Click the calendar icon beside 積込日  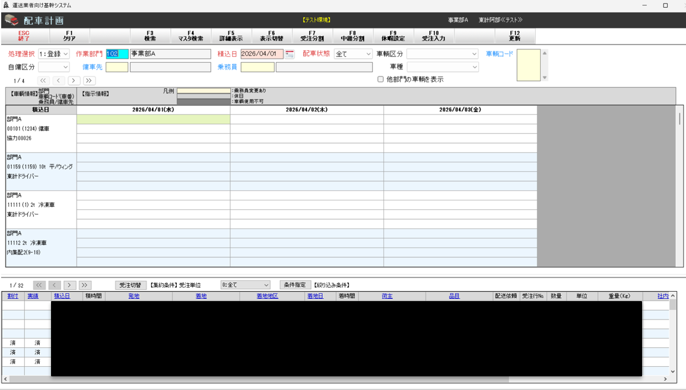pos(290,54)
